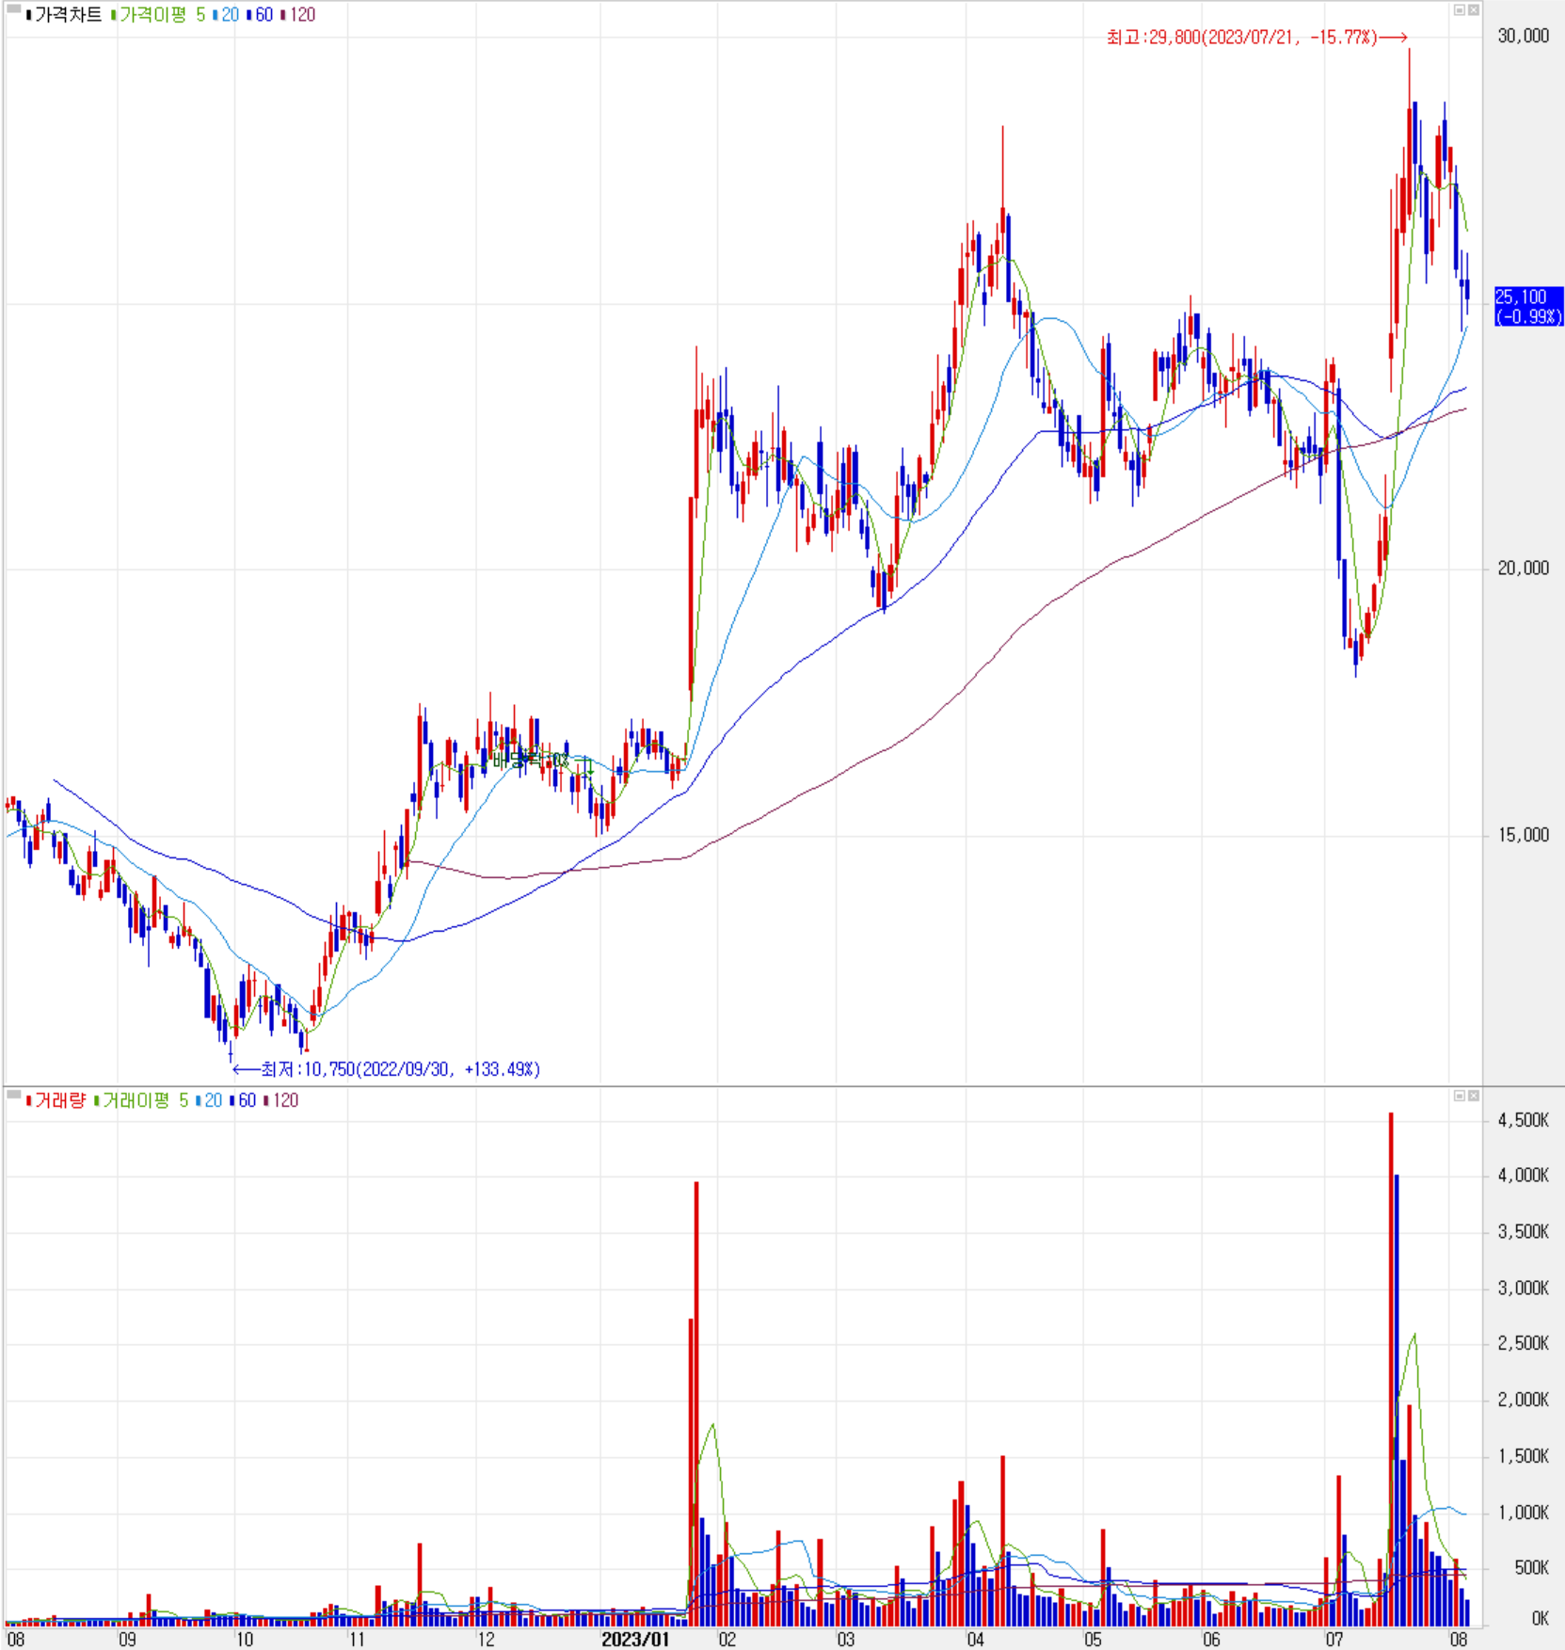Image resolution: width=1565 pixels, height=1650 pixels.
Task: Click the 10 month label on date axis
Action: tap(244, 1640)
